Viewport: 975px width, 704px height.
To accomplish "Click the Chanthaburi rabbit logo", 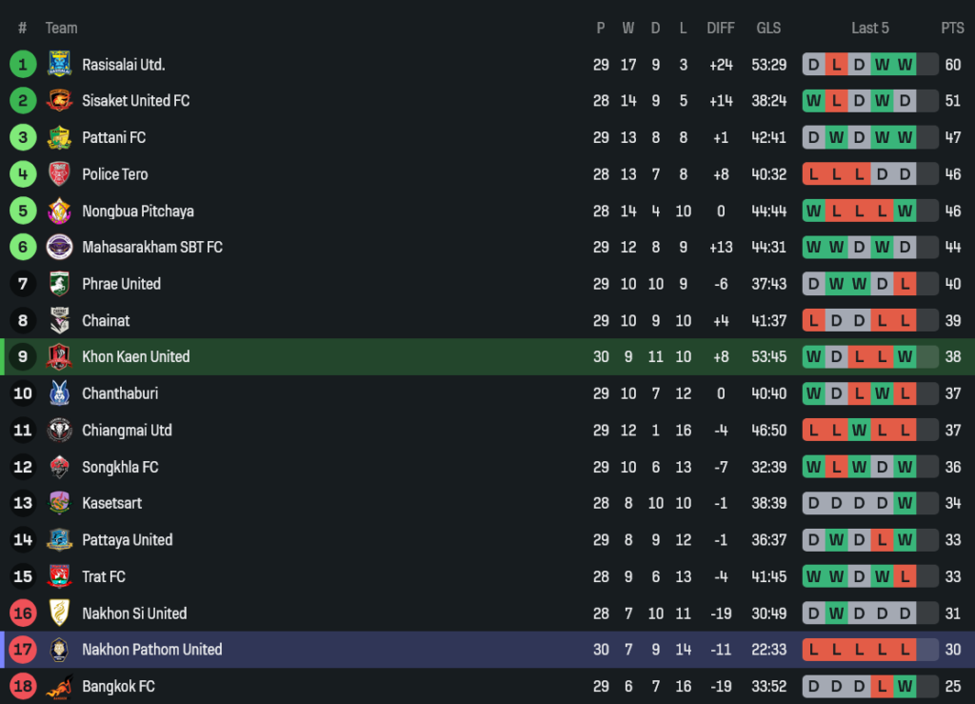I will [59, 393].
